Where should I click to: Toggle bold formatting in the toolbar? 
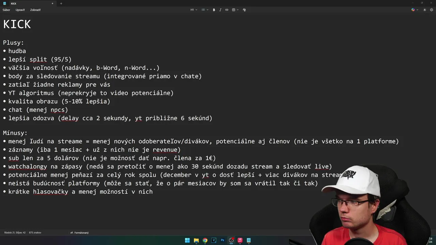click(214, 10)
